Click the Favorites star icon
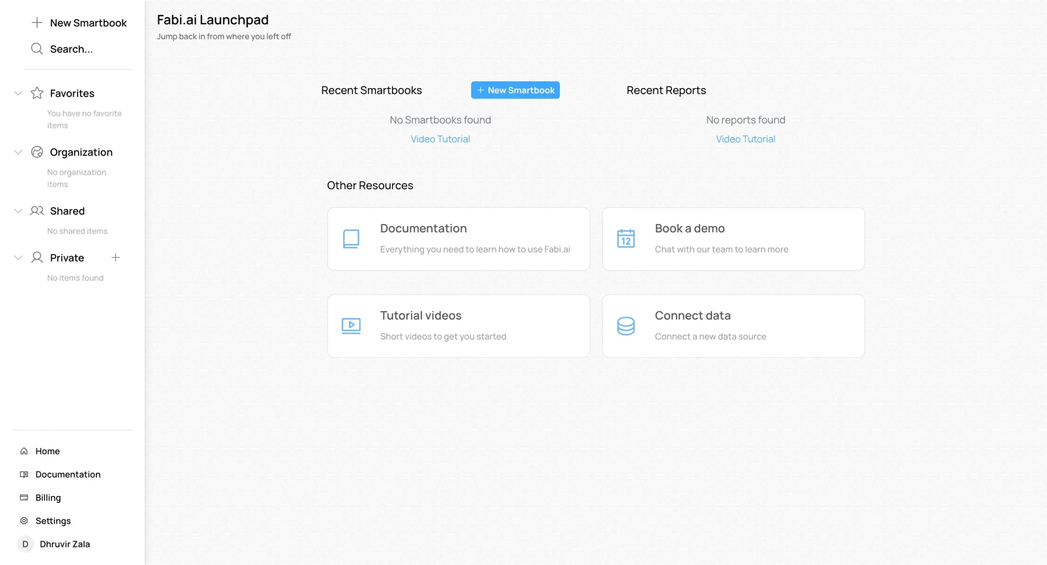 point(37,93)
